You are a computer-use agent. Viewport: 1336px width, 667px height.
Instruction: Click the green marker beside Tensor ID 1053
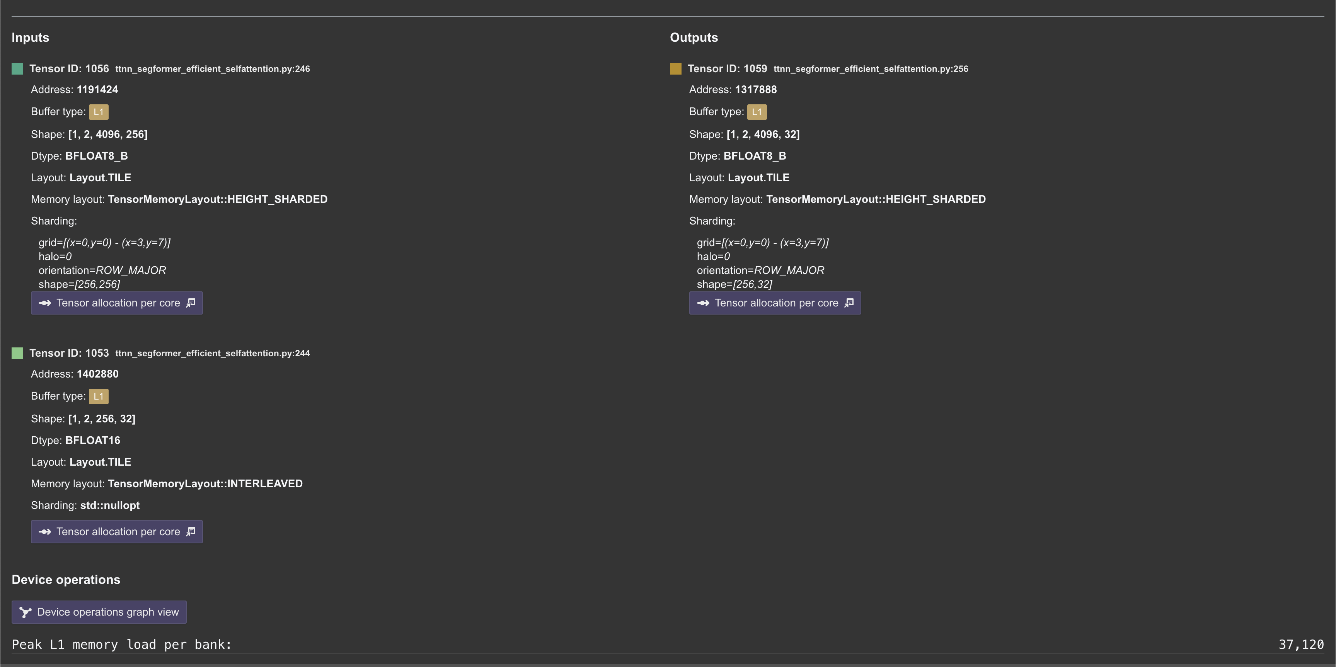coord(17,353)
